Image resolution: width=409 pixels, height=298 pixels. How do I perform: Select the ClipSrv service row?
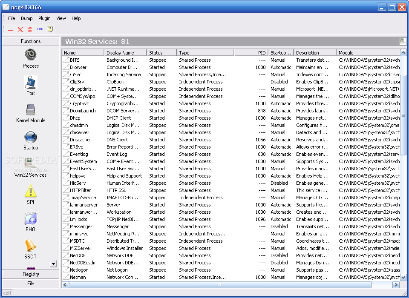pyautogui.click(x=231, y=82)
